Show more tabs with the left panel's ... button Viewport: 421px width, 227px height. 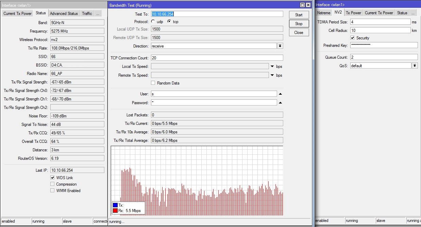click(x=98, y=14)
